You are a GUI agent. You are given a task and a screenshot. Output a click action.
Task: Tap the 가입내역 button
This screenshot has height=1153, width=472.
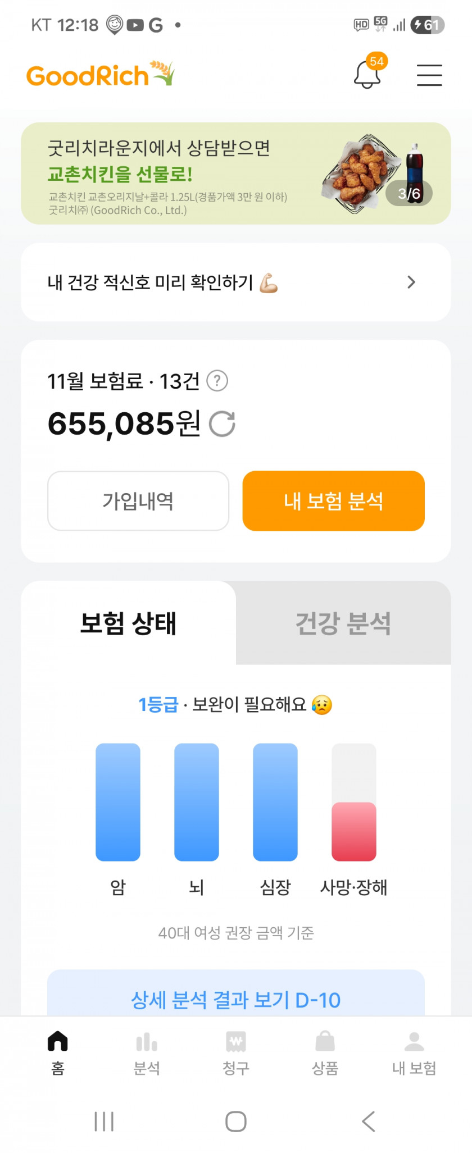138,501
